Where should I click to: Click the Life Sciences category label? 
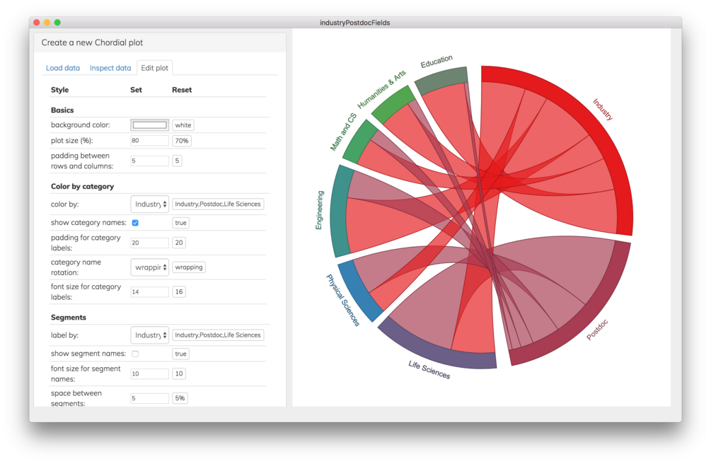click(x=429, y=370)
